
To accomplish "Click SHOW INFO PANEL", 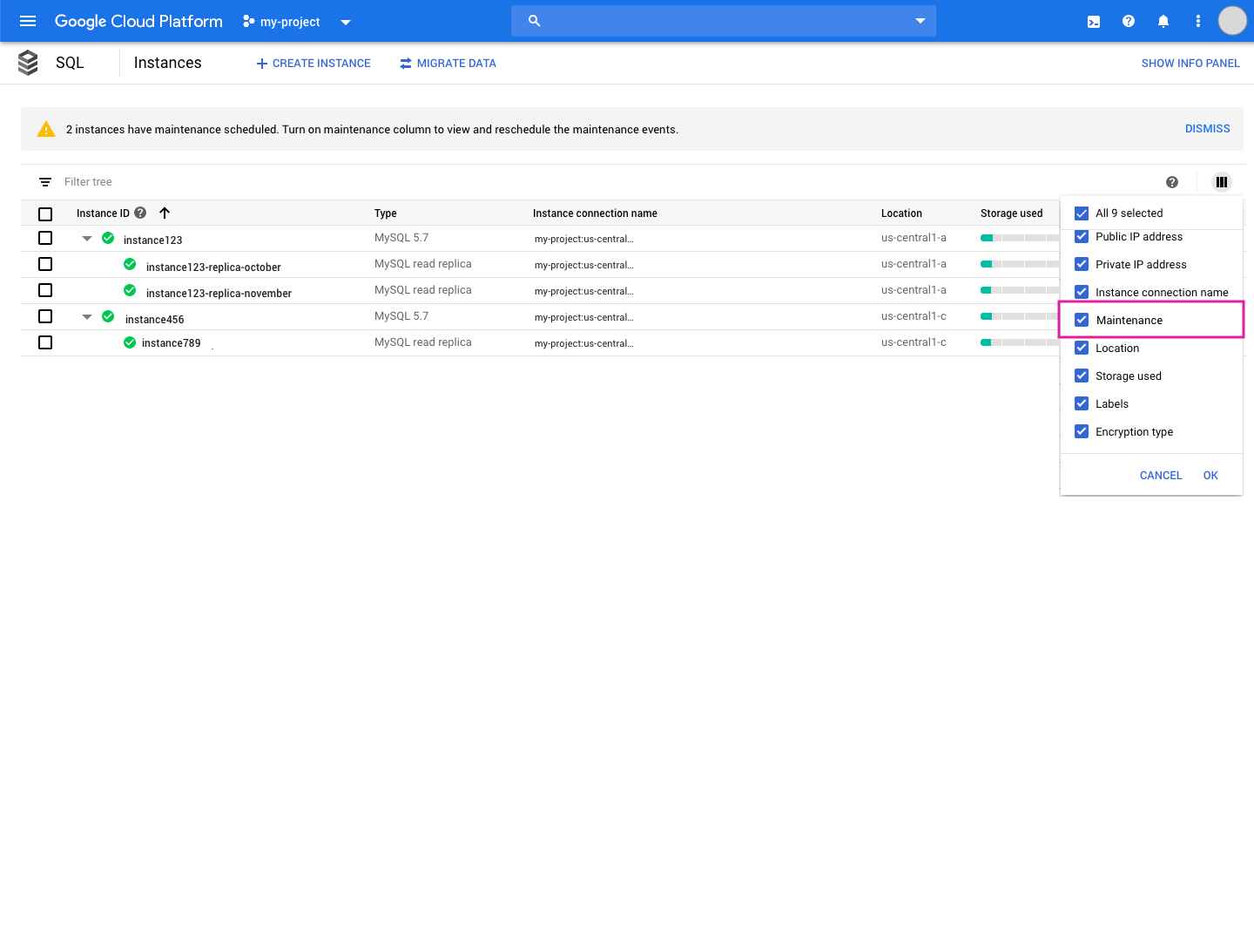I will click(x=1190, y=64).
